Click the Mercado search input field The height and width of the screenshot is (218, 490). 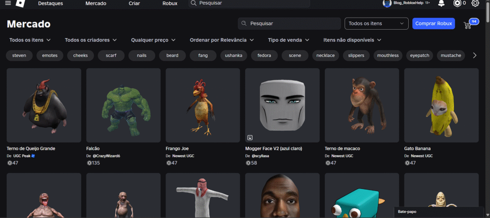point(289,23)
